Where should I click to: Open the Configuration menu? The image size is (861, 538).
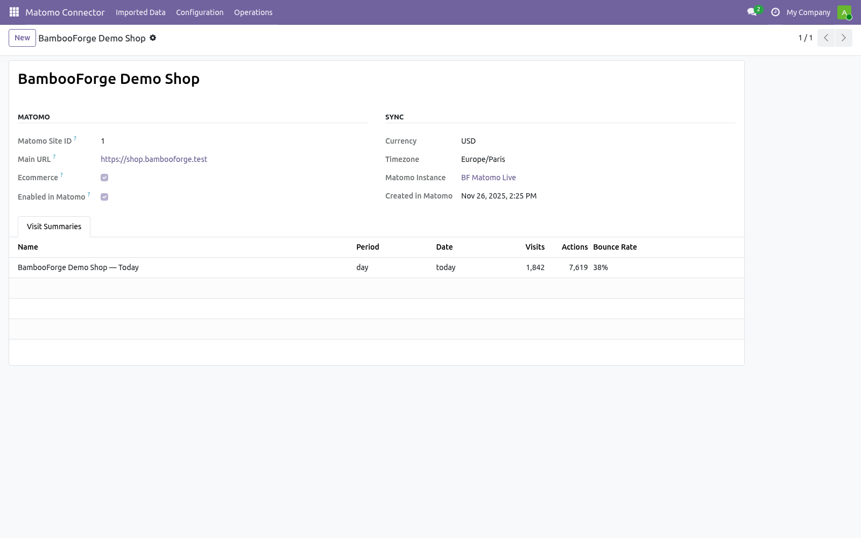click(200, 12)
